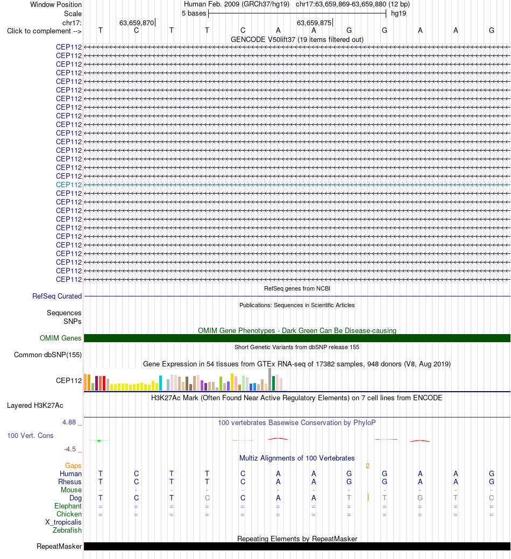Click the H3K27Ac Mark track title

click(x=297, y=398)
